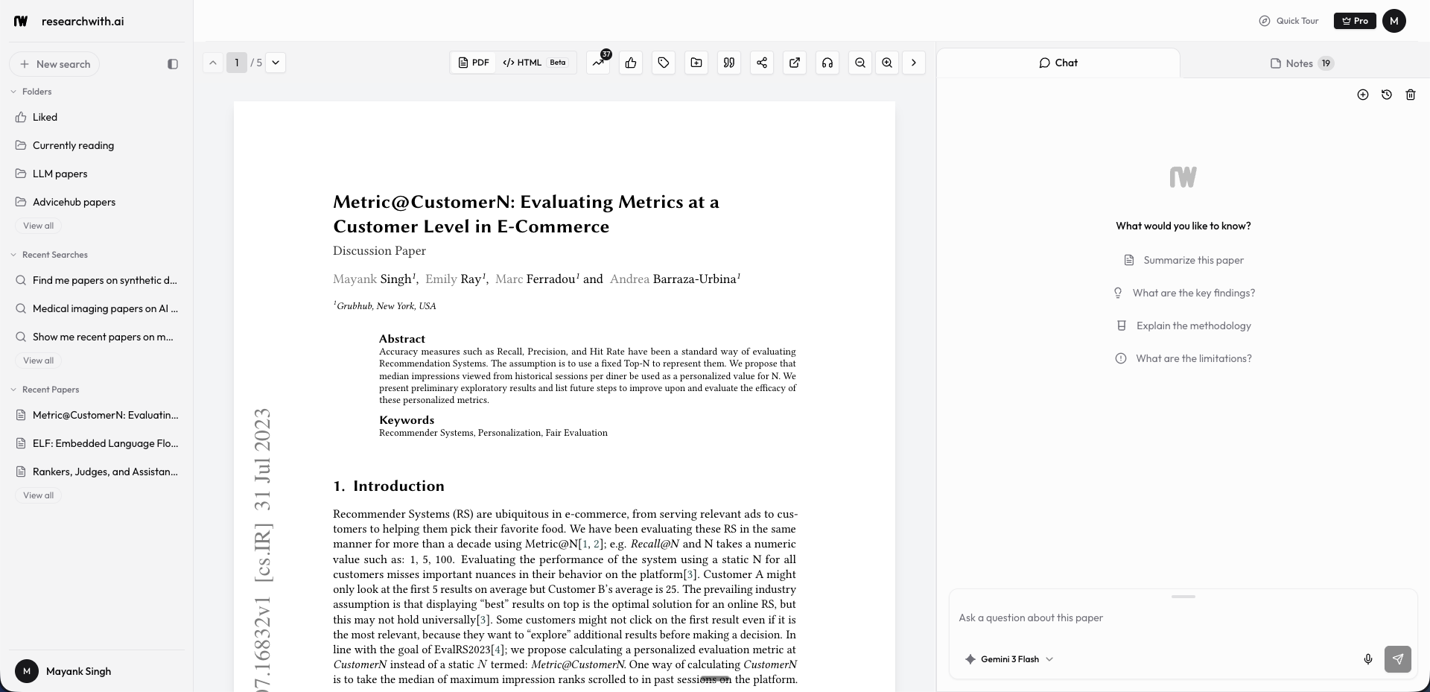Click the quote citation icon
1430x692 pixels.
pyautogui.click(x=729, y=63)
